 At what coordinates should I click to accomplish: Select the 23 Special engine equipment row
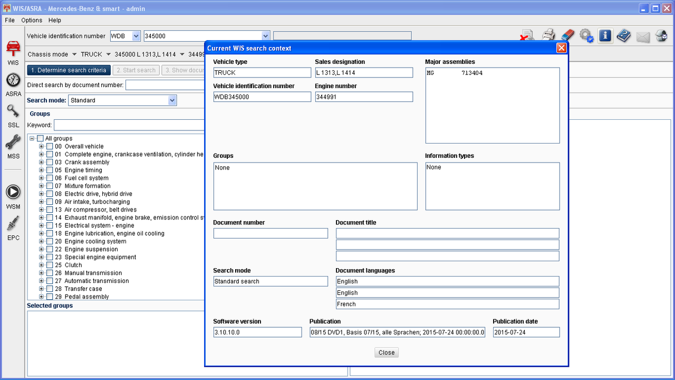[x=95, y=258]
